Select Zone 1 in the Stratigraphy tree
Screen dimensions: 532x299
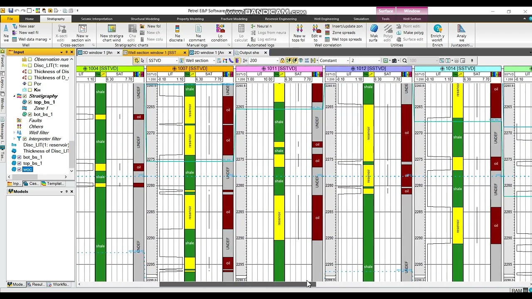pos(41,108)
